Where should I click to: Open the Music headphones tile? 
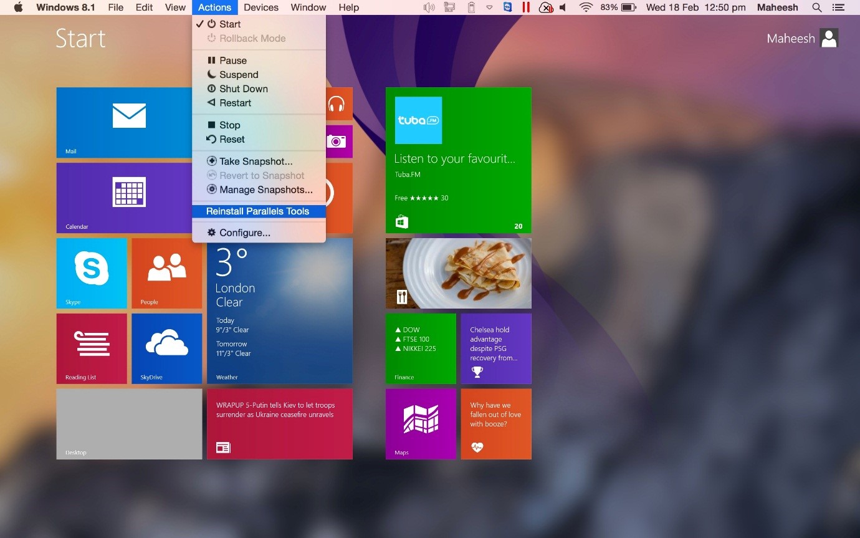tap(339, 103)
